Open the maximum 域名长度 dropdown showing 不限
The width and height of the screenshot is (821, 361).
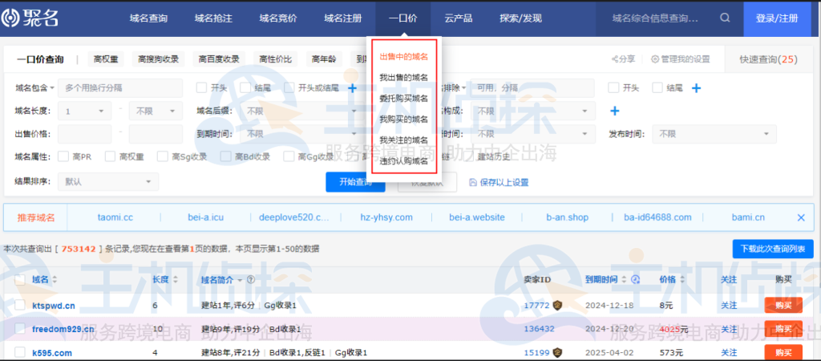156,111
